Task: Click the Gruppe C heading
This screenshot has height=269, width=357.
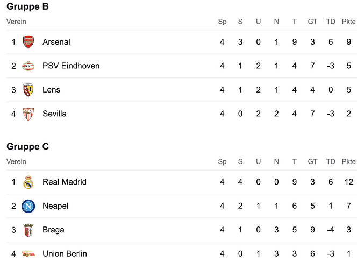Action: (27, 146)
